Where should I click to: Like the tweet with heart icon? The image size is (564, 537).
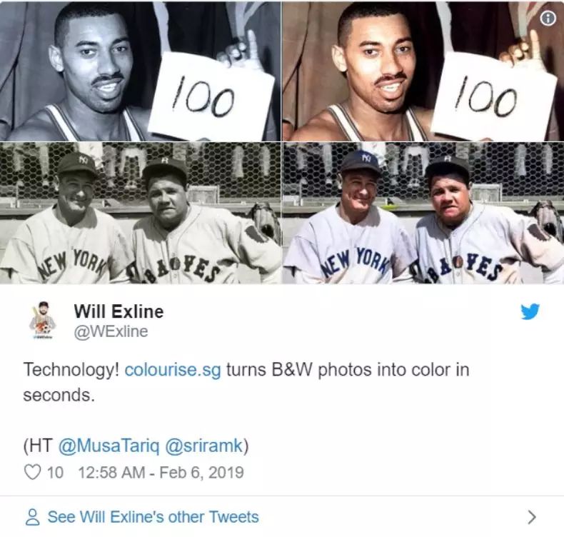pos(32,472)
